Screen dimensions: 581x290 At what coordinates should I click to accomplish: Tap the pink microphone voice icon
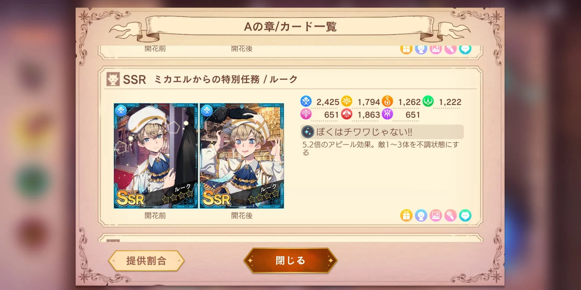tap(451, 215)
